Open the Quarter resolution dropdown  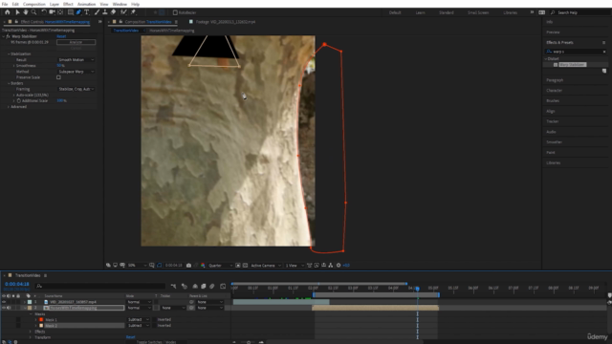(221, 266)
